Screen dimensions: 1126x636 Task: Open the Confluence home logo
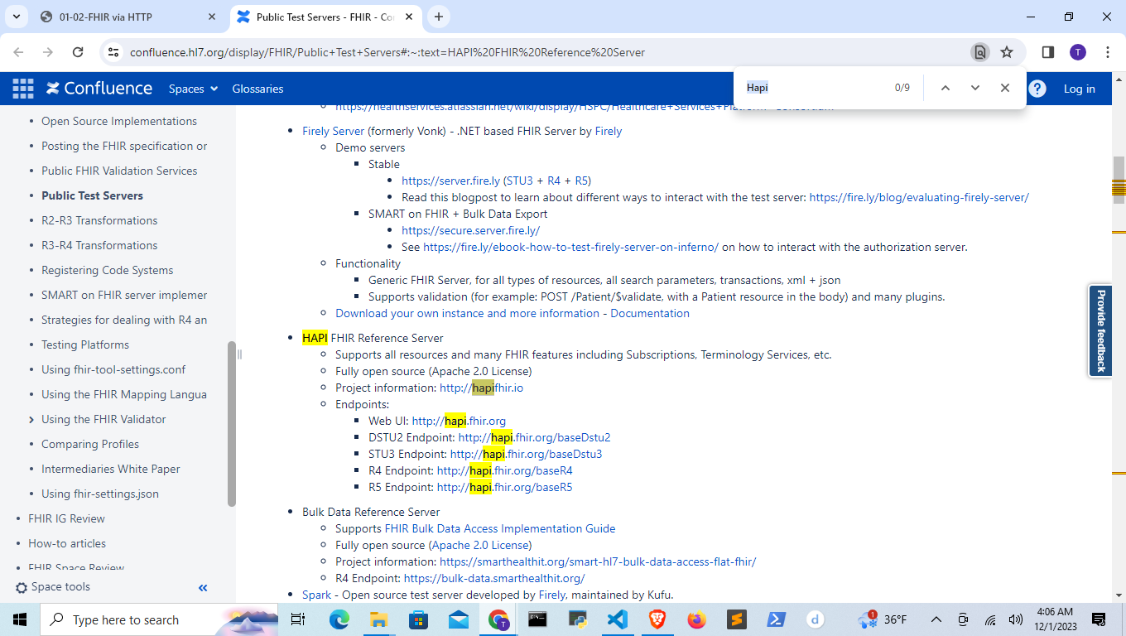[99, 89]
